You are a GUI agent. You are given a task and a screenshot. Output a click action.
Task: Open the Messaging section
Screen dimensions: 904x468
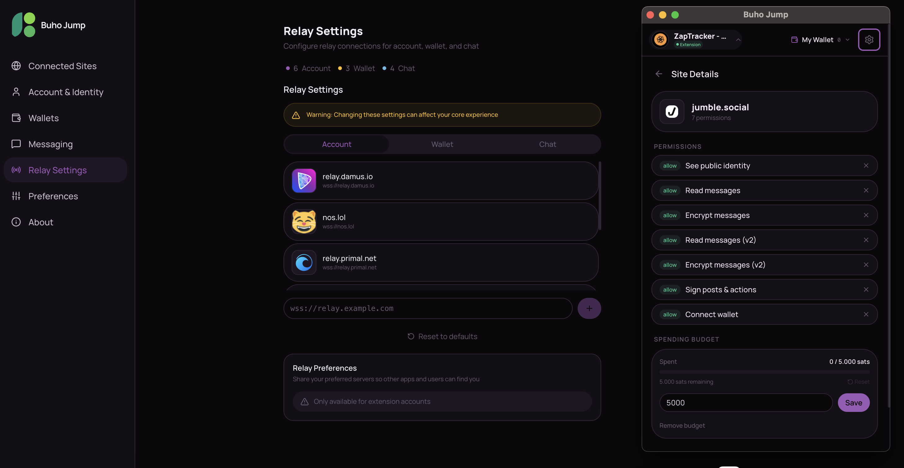tap(50, 144)
